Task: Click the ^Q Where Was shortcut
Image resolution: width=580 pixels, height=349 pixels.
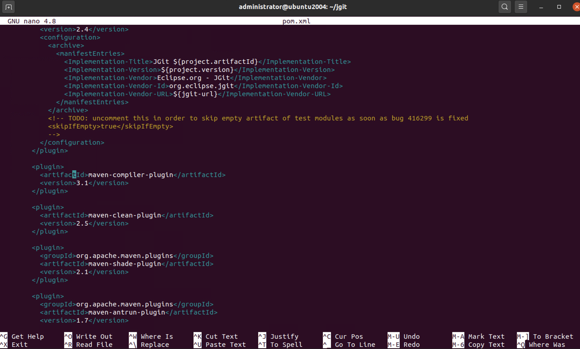Action: coord(541,345)
